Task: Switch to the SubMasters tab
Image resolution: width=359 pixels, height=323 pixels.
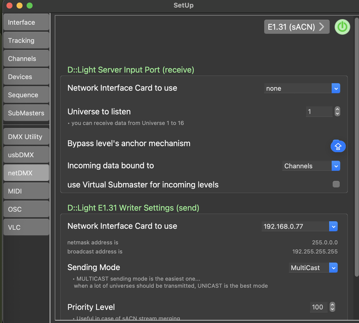Action: click(26, 113)
